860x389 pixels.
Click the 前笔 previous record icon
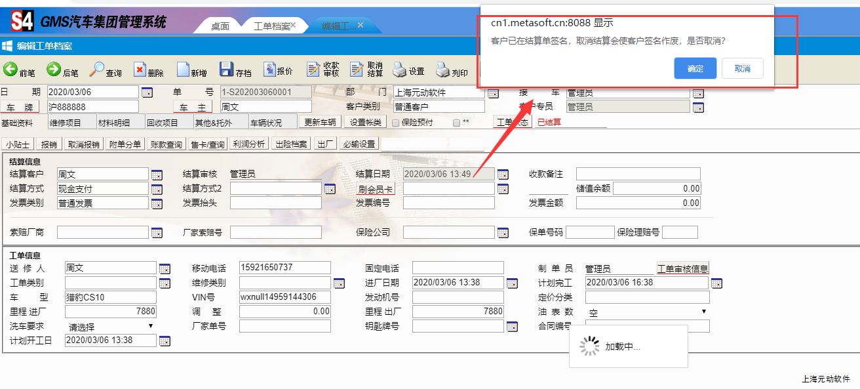(x=11, y=70)
